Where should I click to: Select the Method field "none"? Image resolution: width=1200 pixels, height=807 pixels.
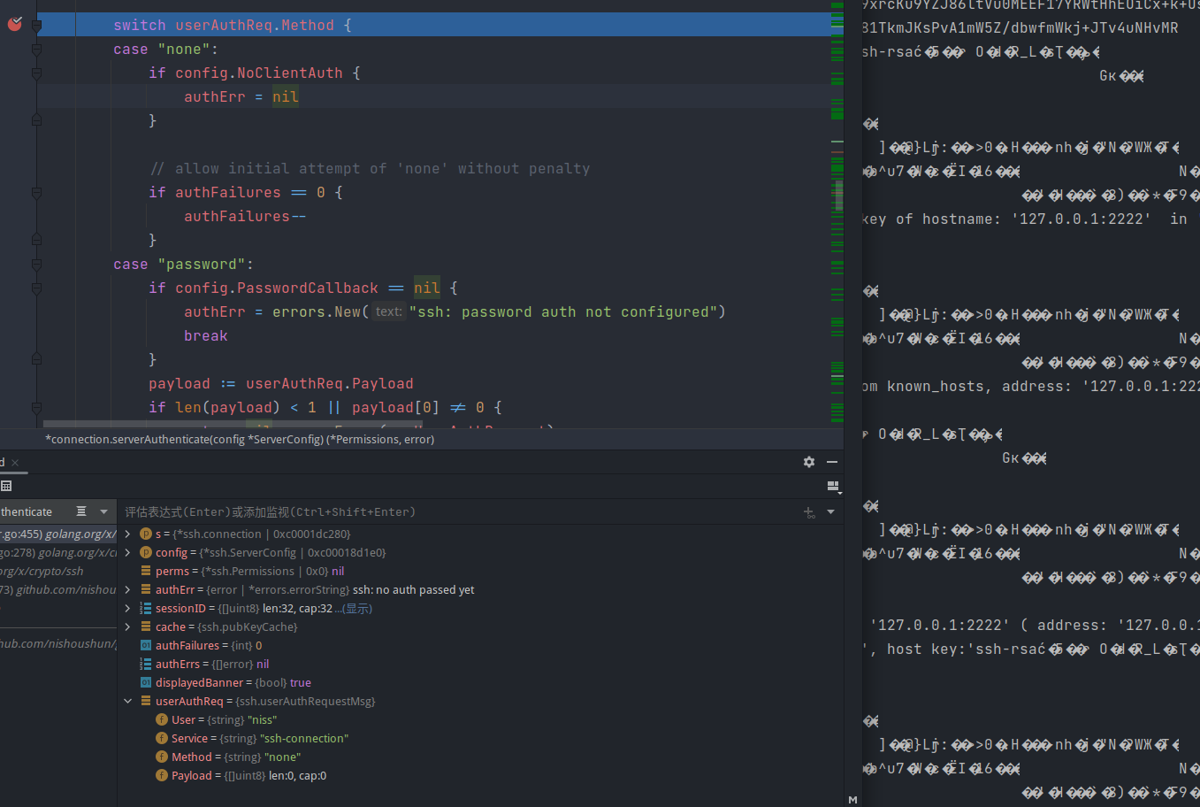[480, 757]
